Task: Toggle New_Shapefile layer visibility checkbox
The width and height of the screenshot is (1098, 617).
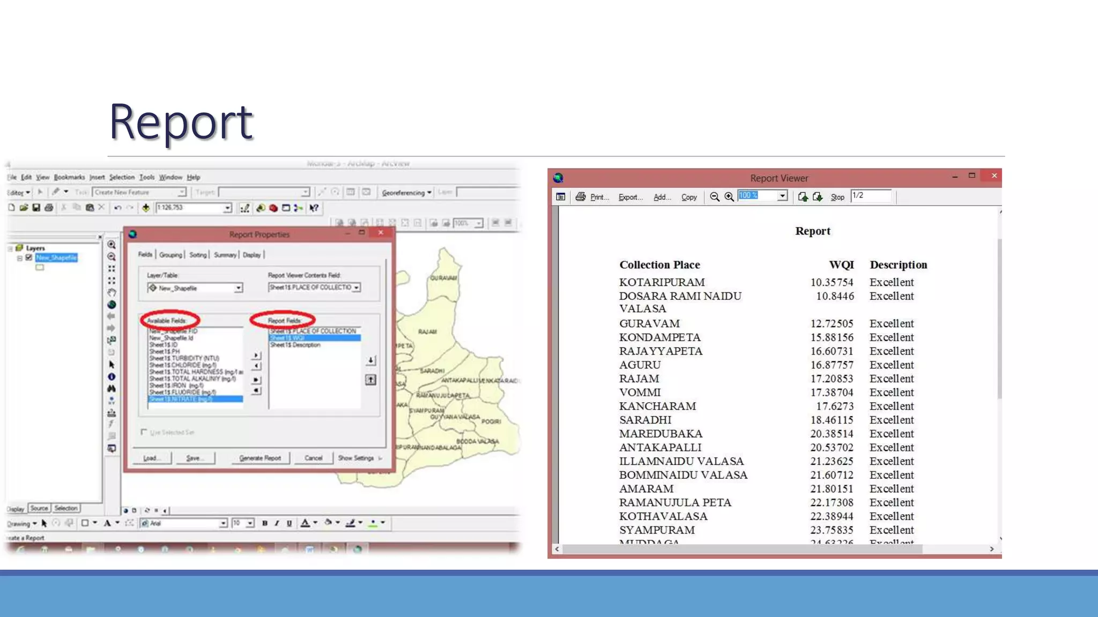Action: [29, 258]
